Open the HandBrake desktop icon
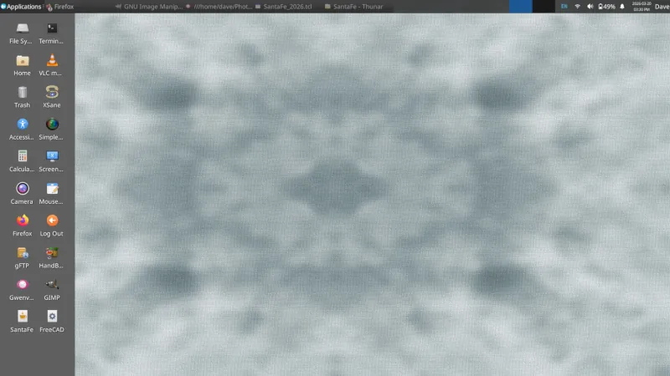 (52, 253)
